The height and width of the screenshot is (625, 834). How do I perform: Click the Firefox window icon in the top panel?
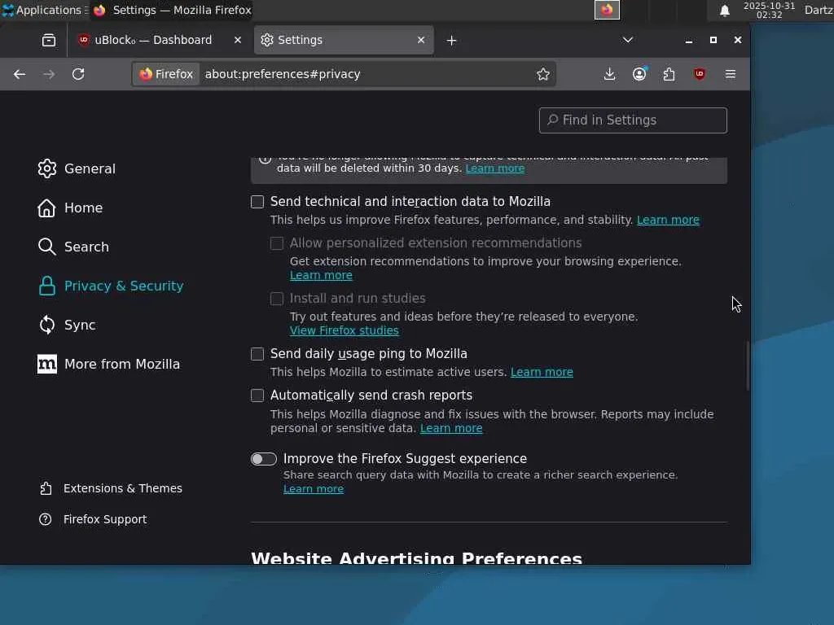point(607,10)
